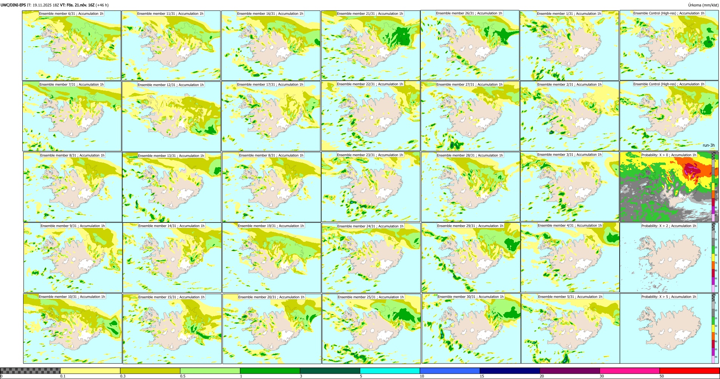Open Ensemble member 7/31 map panel
The height and width of the screenshot is (379, 720).
pos(72,116)
